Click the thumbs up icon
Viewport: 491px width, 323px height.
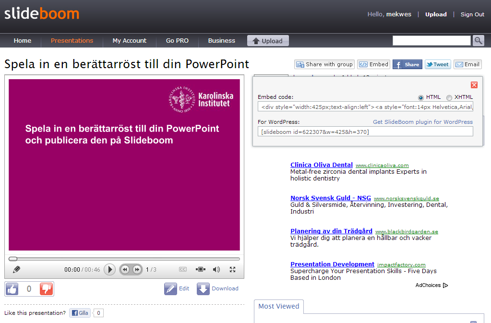click(12, 289)
